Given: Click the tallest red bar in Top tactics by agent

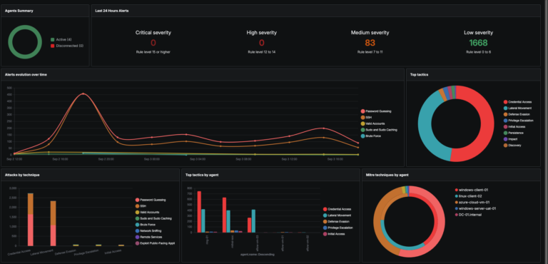Looking at the screenshot, I should pos(199,211).
